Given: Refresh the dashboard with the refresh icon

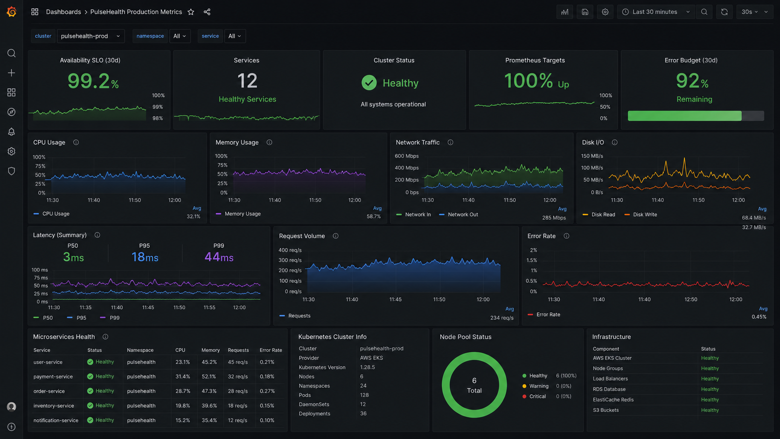Looking at the screenshot, I should click(x=724, y=12).
